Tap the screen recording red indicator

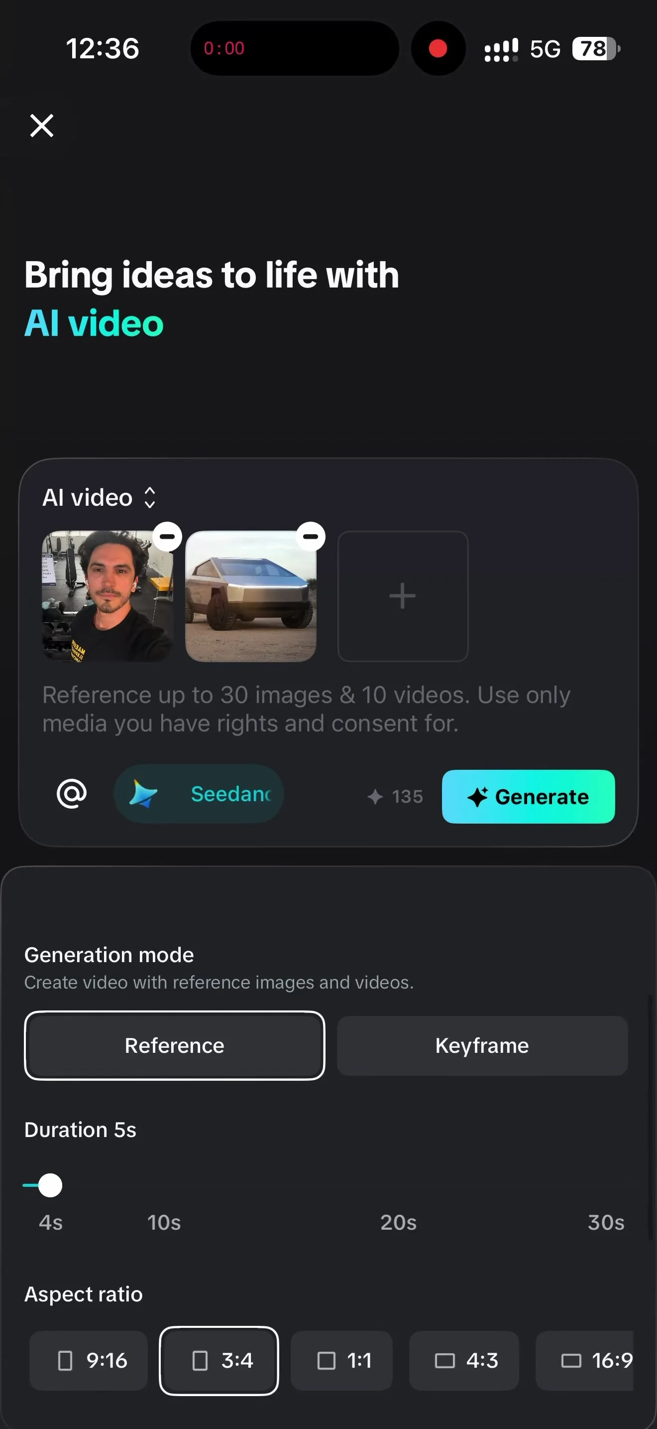click(x=438, y=48)
